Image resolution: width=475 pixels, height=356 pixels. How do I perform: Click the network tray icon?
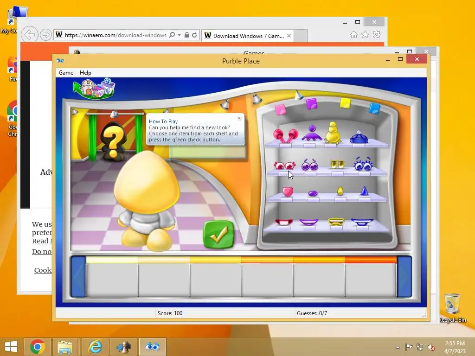(420, 347)
